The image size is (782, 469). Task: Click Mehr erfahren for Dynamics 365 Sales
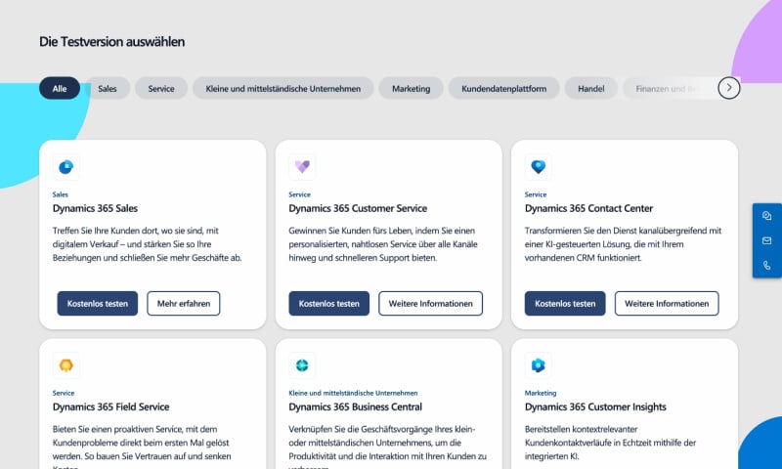(184, 304)
